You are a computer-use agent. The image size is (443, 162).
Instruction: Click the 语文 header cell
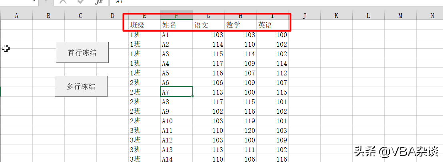click(208, 25)
